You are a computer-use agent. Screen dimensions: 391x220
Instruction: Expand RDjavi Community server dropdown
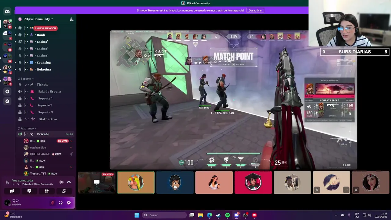38,19
